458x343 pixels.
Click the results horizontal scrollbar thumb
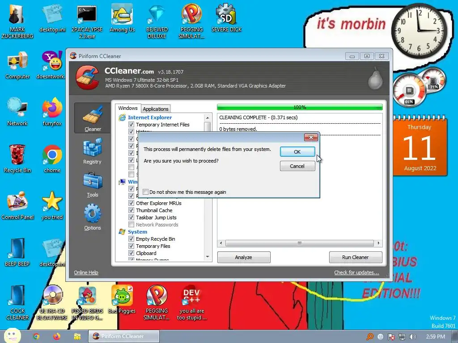click(x=299, y=243)
